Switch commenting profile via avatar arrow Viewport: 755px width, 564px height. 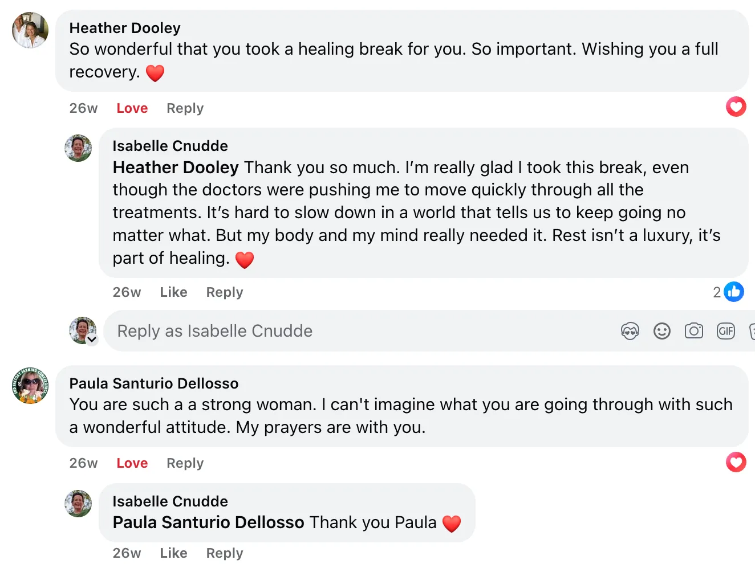pos(92,340)
